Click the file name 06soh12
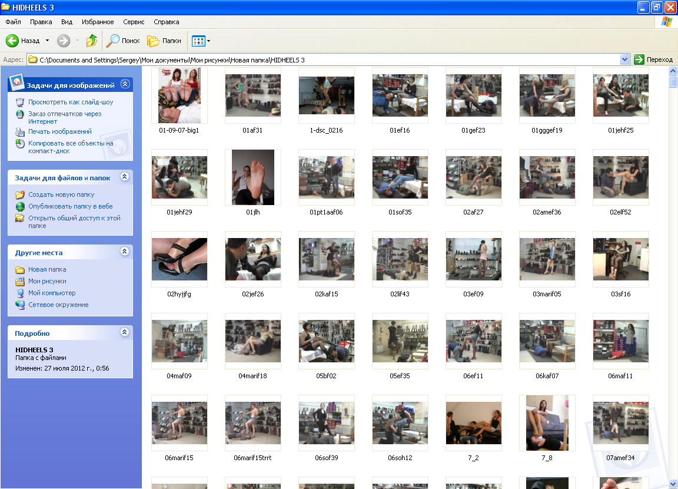Screen dimensions: 678x489 400,458
